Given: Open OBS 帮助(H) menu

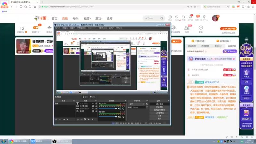Looking at the screenshot, I should coord(119,28).
